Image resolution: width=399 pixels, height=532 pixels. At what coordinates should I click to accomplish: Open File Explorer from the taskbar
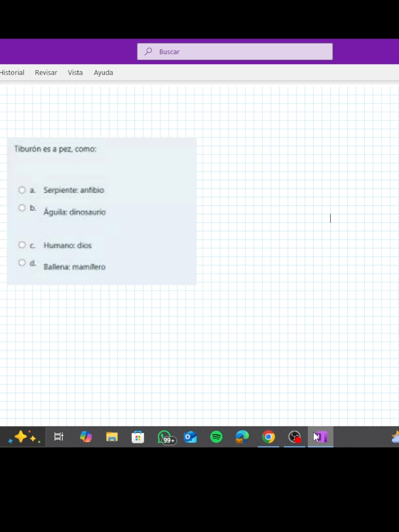pyautogui.click(x=112, y=437)
